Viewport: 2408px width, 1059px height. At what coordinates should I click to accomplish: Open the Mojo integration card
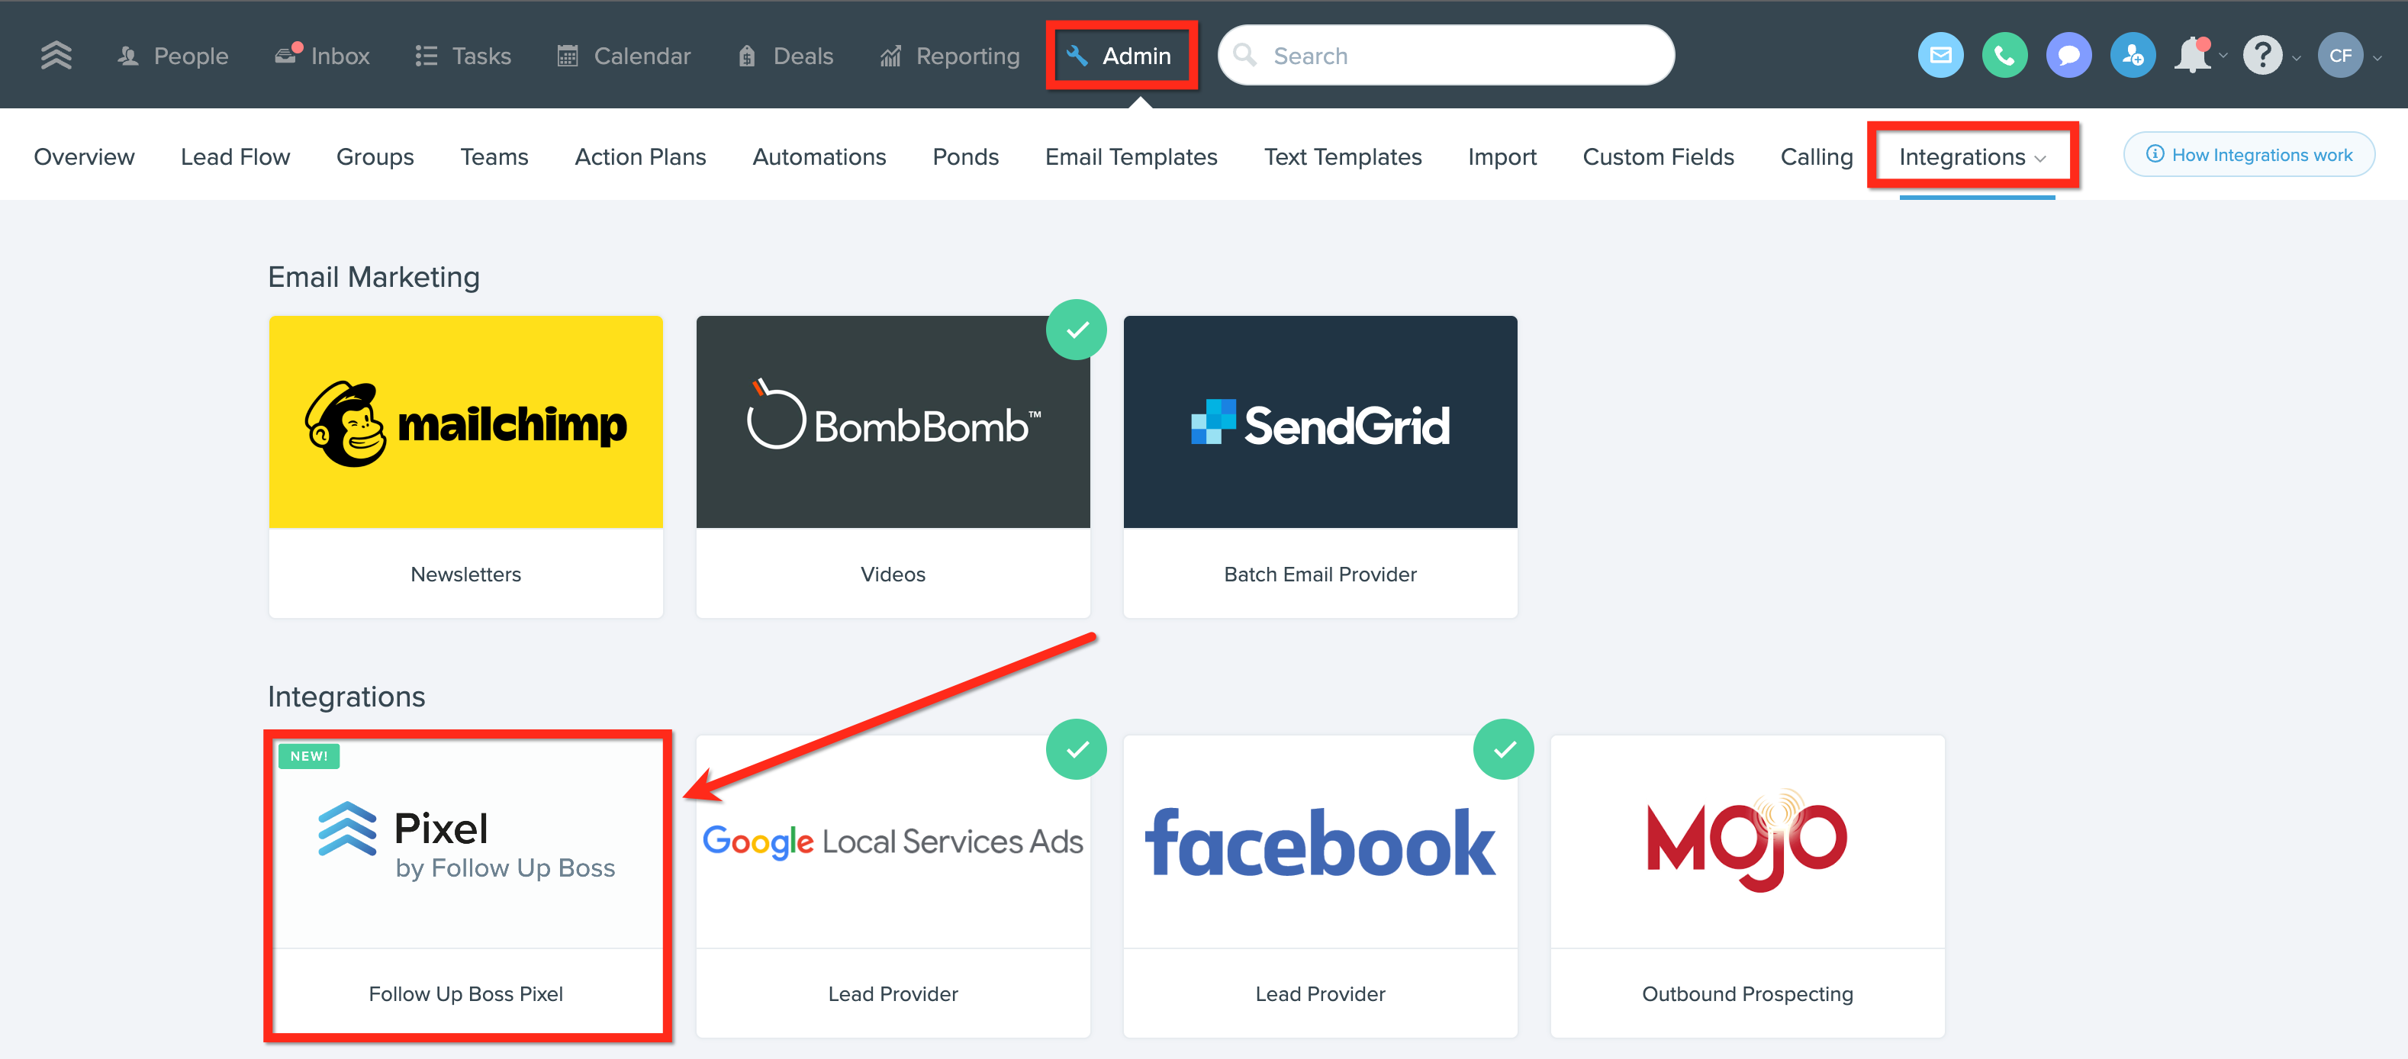1747,886
